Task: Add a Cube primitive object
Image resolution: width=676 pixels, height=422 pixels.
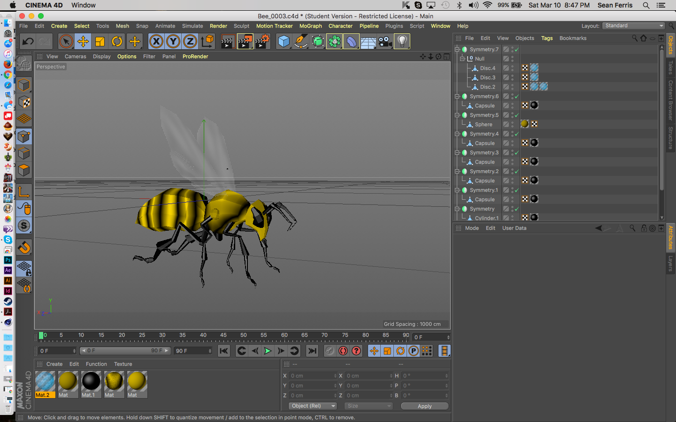Action: [x=284, y=41]
